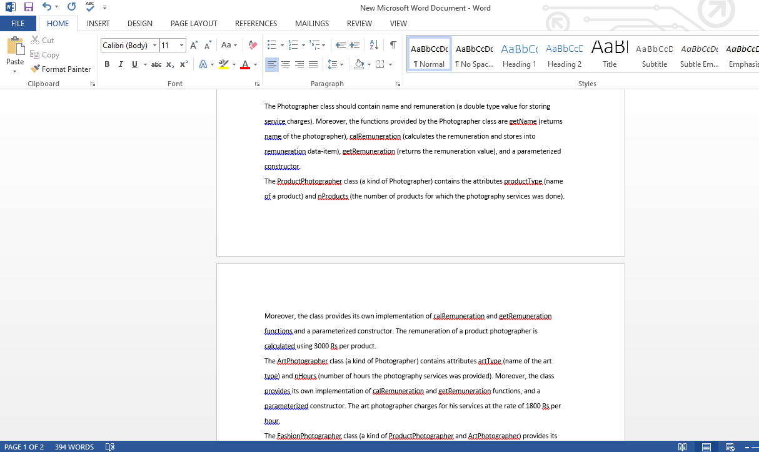Image resolution: width=759 pixels, height=452 pixels.
Task: Click the Paste clipboard icon
Action: pos(15,46)
